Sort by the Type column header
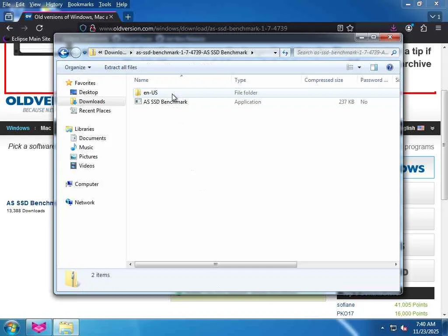Image resolution: width=448 pixels, height=336 pixels. pyautogui.click(x=266, y=80)
